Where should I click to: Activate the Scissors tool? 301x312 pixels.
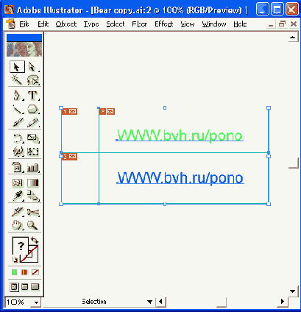tap(33, 212)
